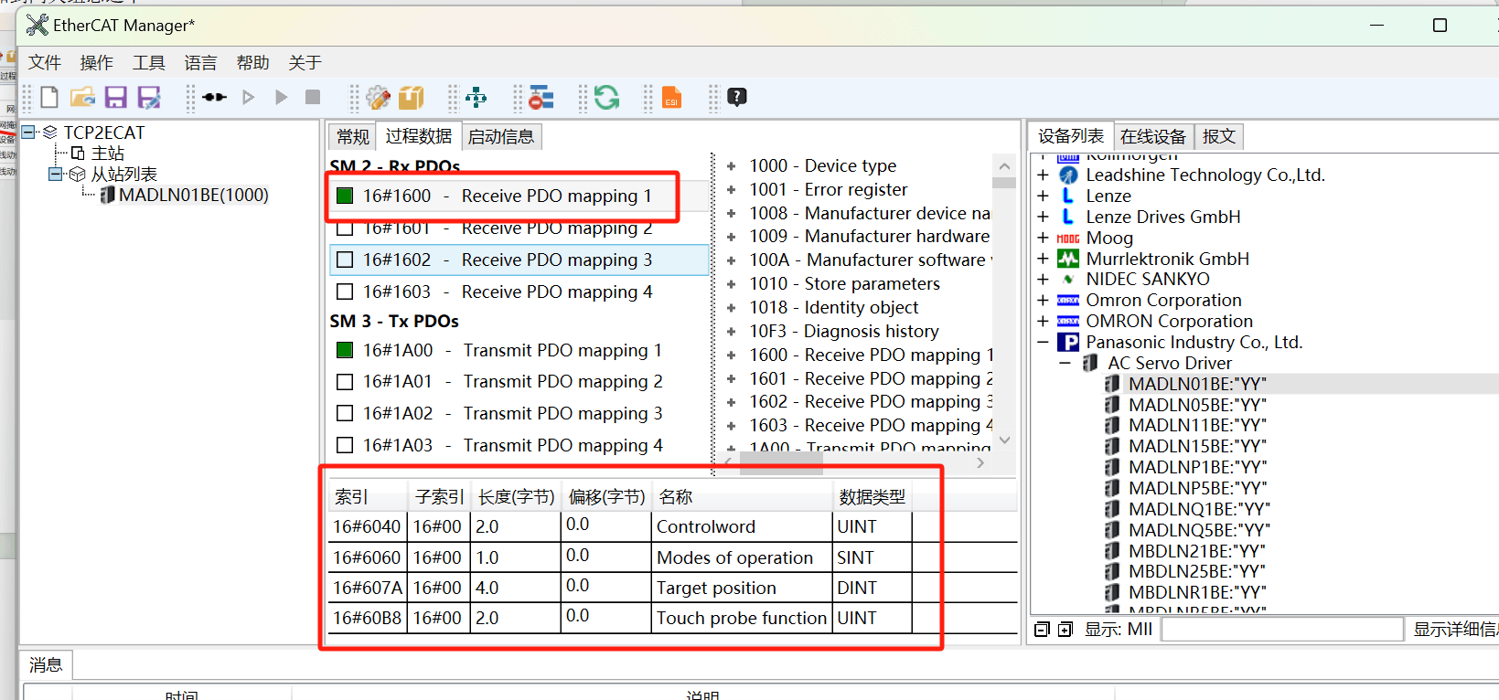Click the device filter input field

1282,629
